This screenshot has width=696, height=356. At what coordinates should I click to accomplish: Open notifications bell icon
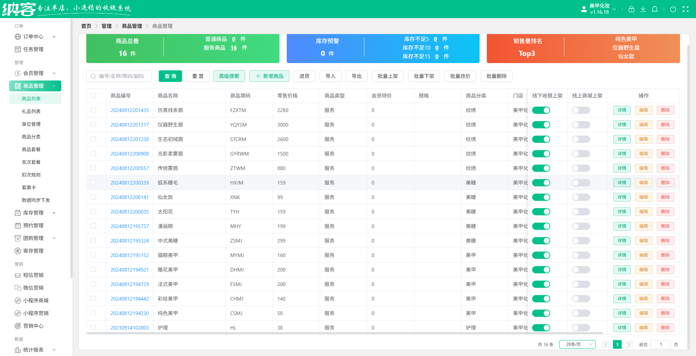[x=654, y=9]
